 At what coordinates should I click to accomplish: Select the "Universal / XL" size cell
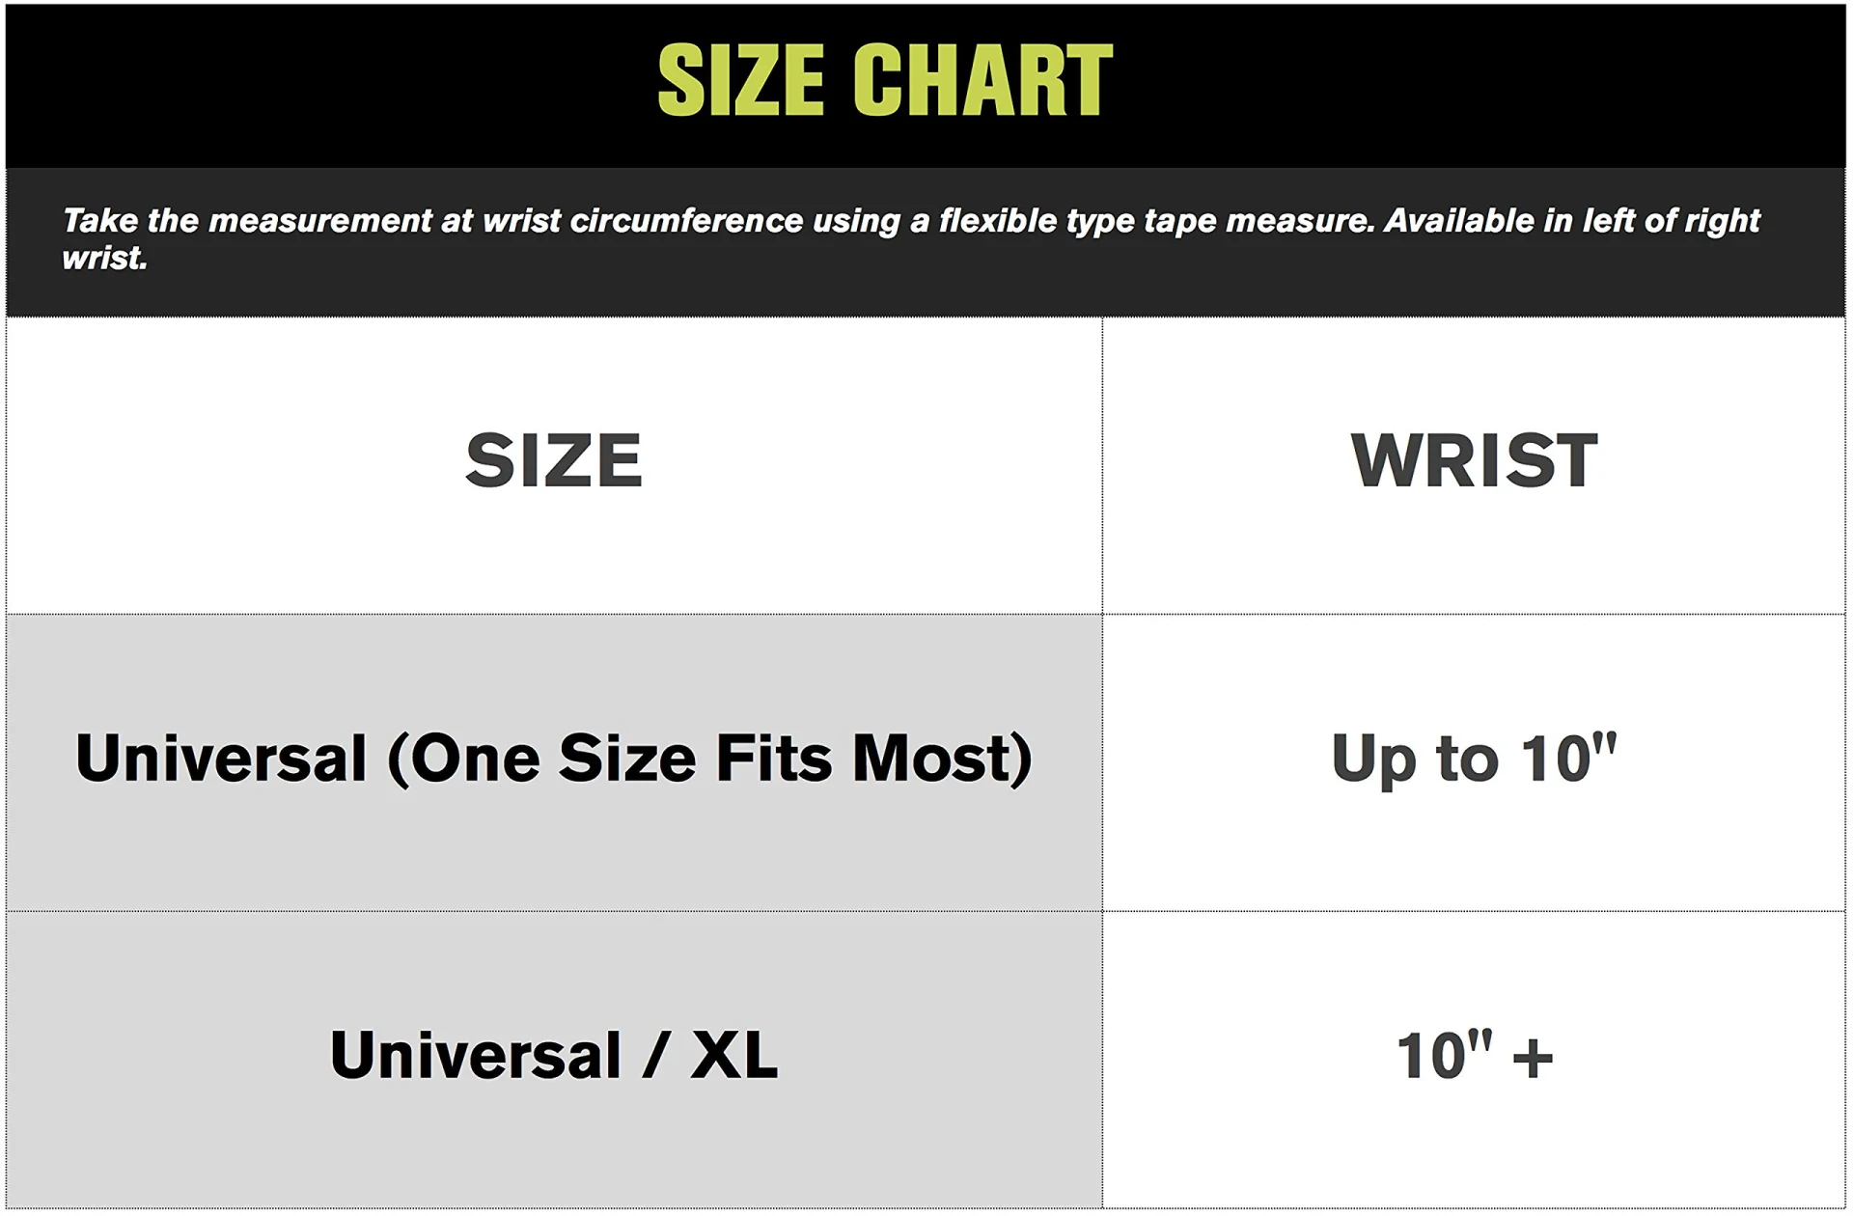554,1056
